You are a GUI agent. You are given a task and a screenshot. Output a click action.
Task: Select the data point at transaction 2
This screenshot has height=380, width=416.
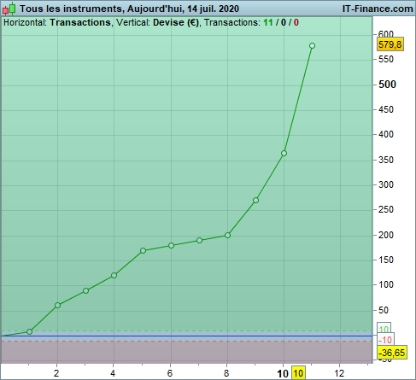(x=57, y=306)
